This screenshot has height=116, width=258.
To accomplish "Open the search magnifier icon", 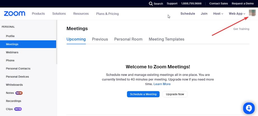I will tap(151, 4).
